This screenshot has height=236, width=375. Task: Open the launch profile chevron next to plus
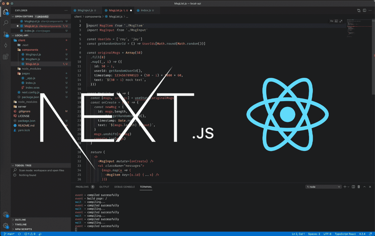(348, 187)
